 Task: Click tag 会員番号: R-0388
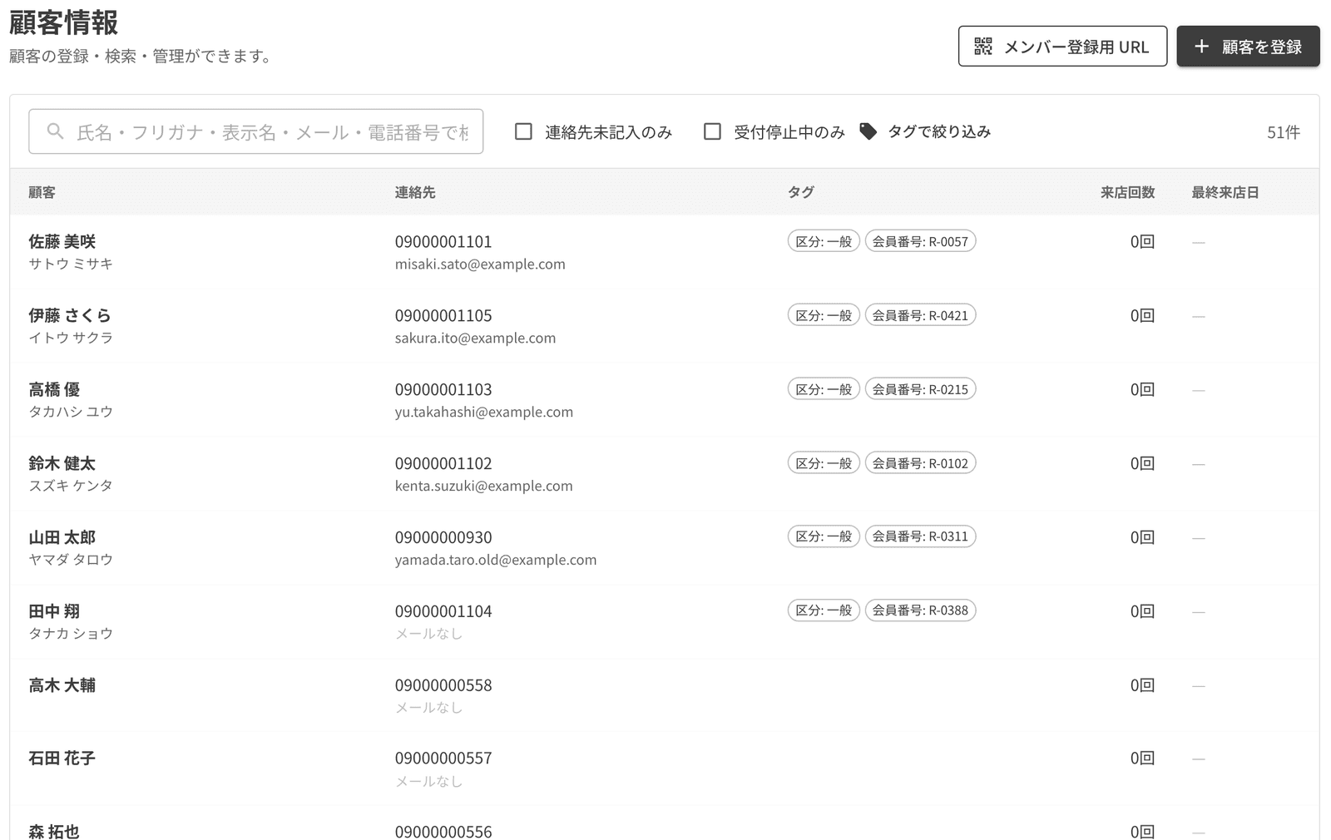click(920, 610)
